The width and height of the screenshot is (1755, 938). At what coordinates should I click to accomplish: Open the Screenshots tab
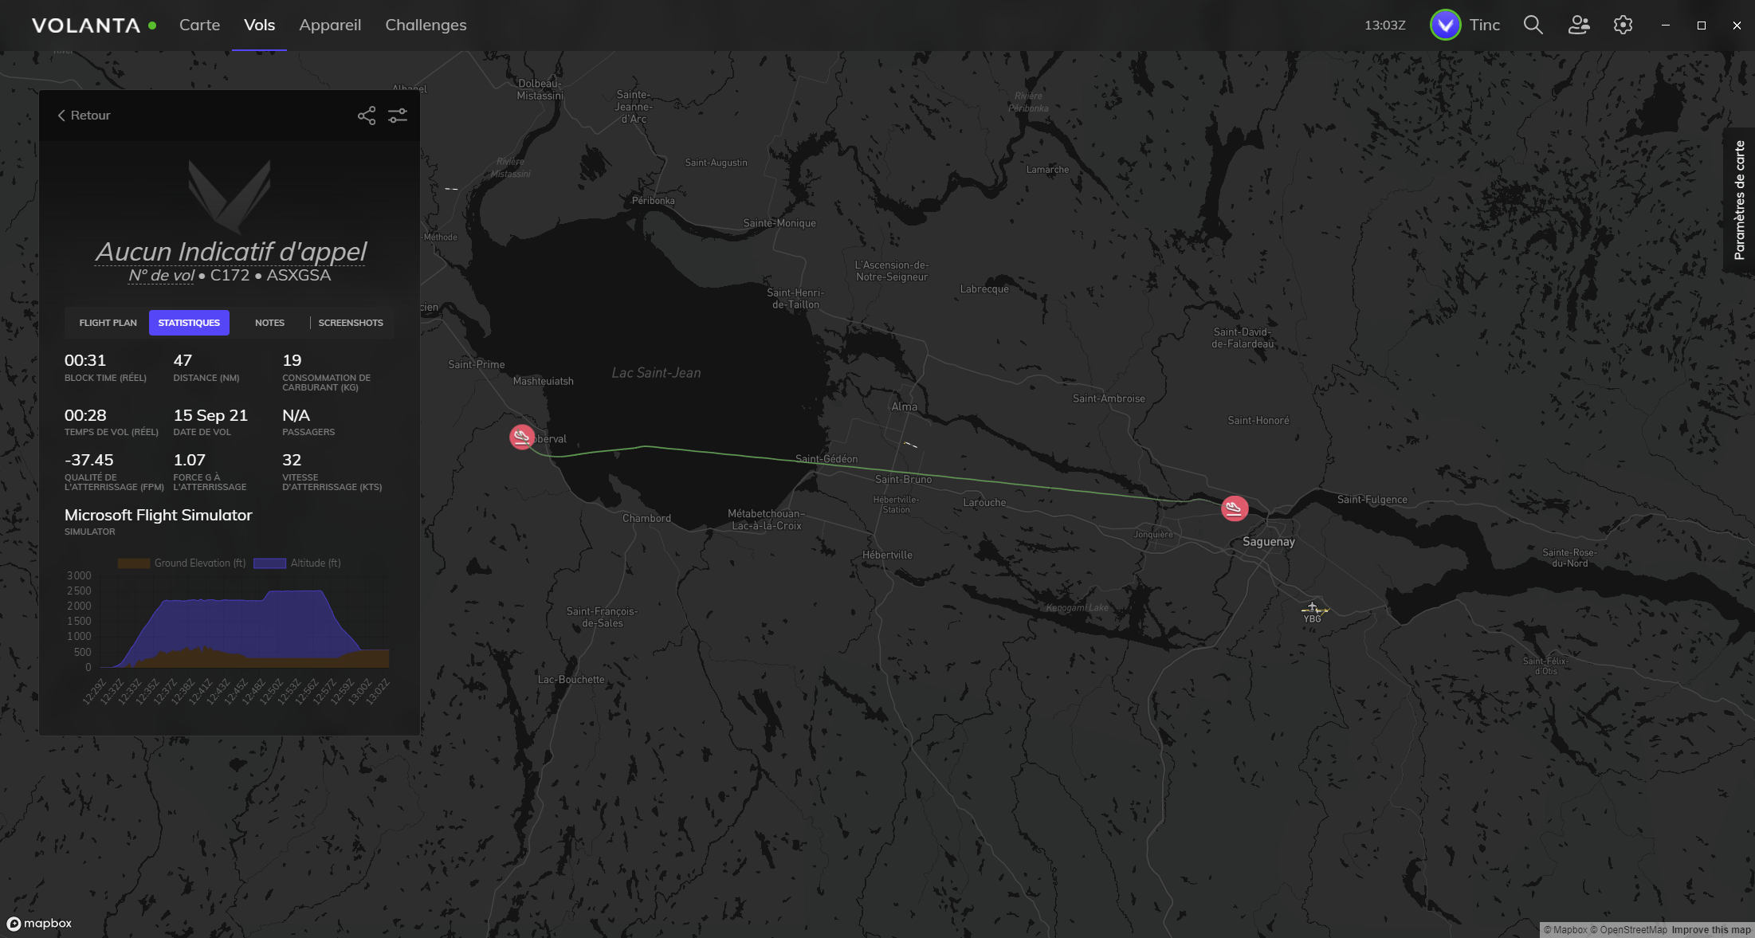tap(351, 323)
